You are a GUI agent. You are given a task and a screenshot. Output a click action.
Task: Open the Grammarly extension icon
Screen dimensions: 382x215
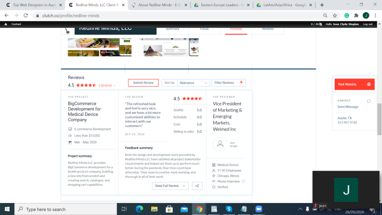pos(347,16)
